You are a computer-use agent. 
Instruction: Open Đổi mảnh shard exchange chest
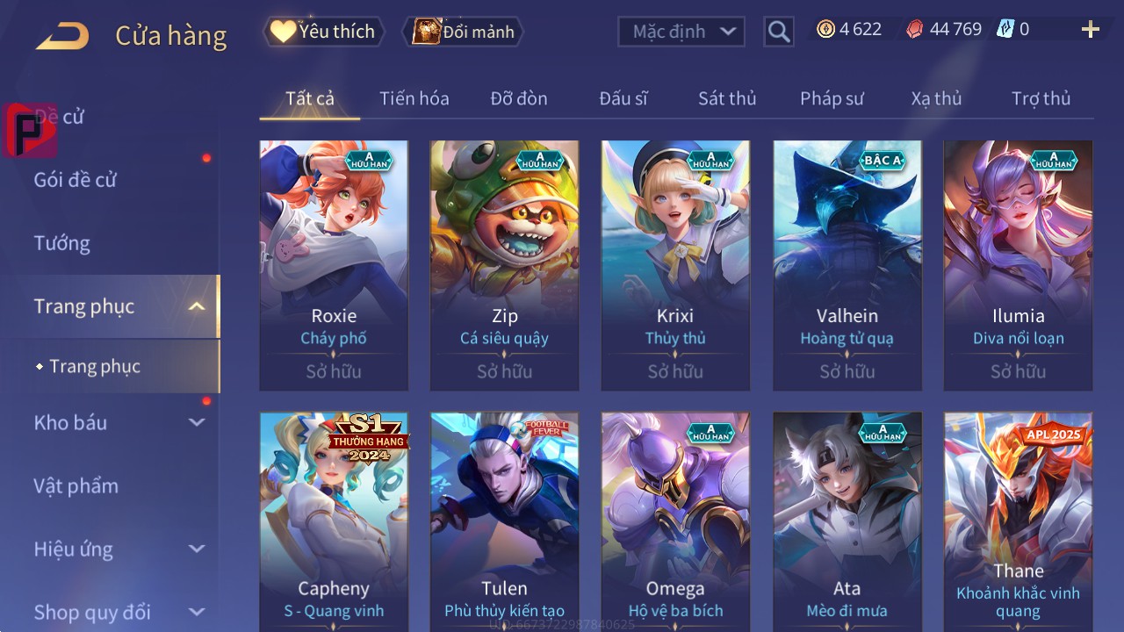pyautogui.click(x=463, y=32)
